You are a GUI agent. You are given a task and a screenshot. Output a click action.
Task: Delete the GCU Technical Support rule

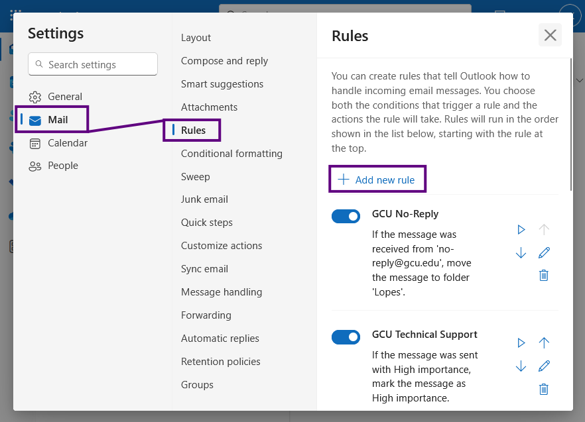(x=544, y=389)
